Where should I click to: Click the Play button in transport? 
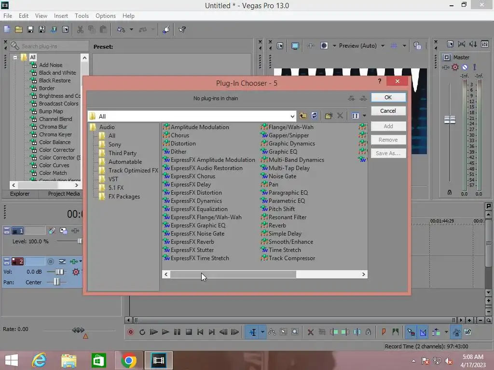click(165, 332)
